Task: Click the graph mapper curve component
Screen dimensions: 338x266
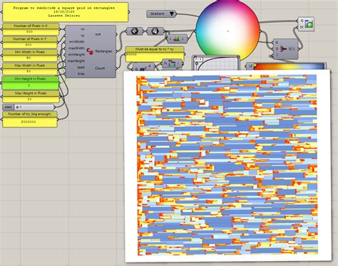Action: (x=215, y=63)
